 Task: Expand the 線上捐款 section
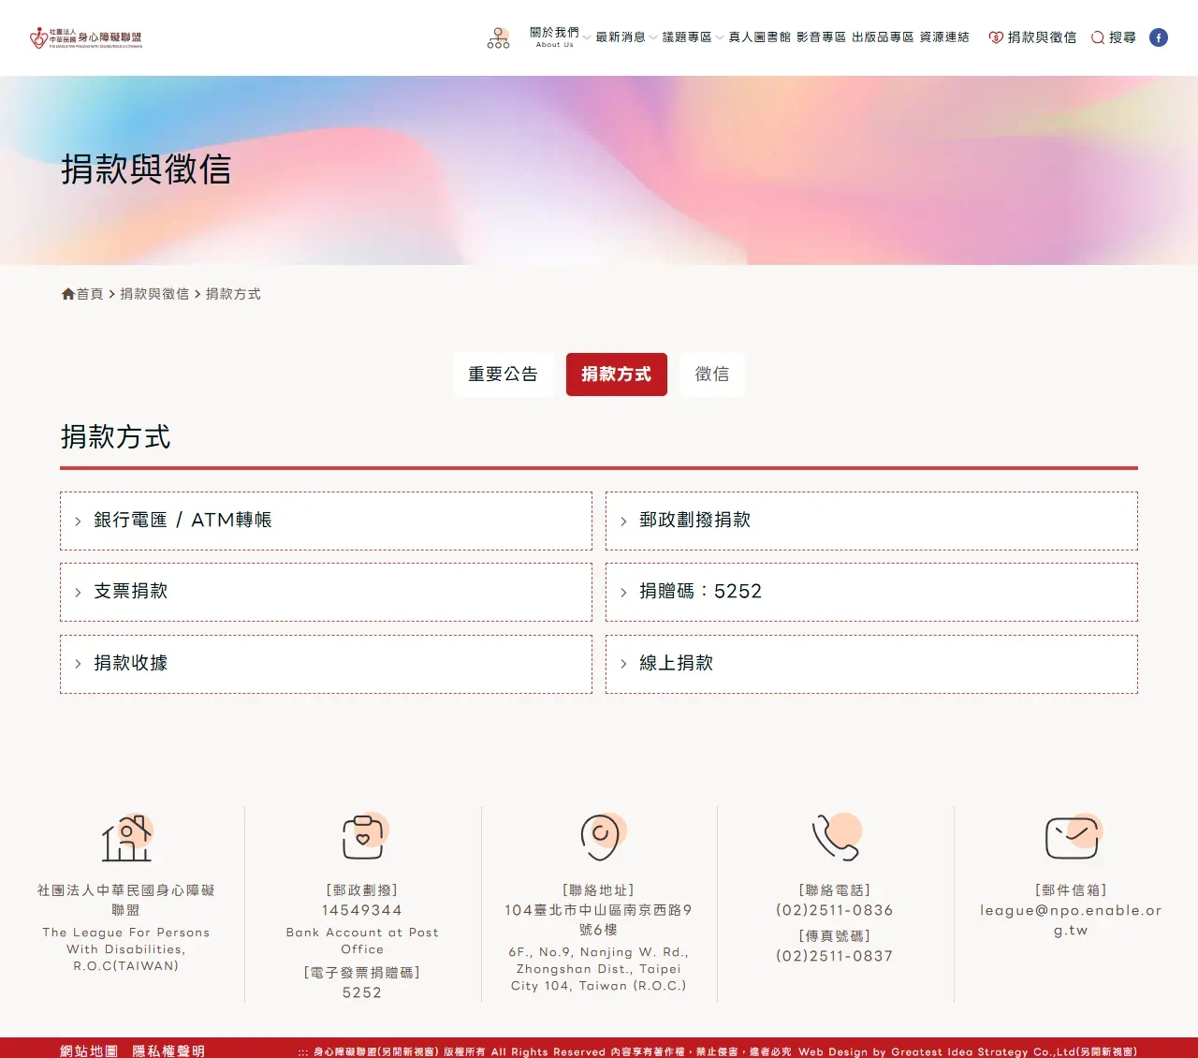[870, 663]
